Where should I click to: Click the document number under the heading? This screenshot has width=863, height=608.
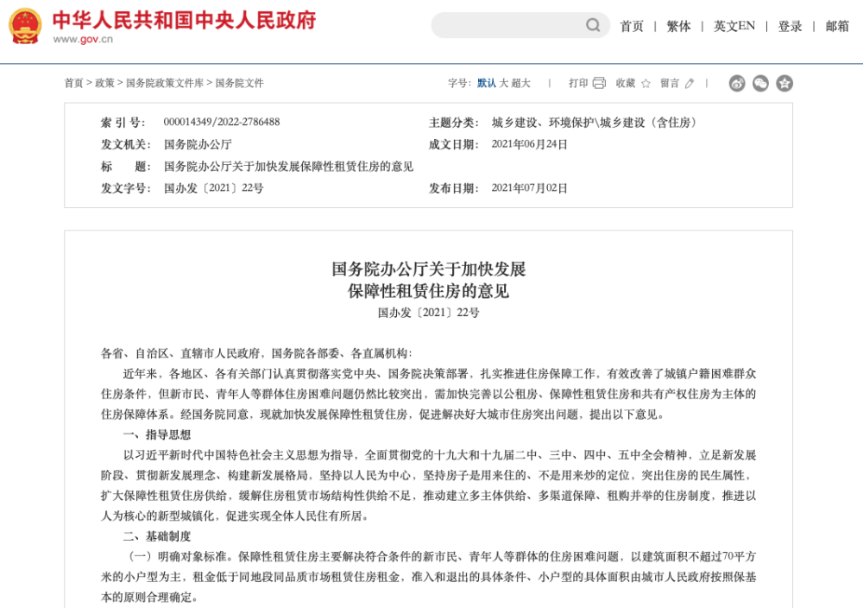point(429,313)
